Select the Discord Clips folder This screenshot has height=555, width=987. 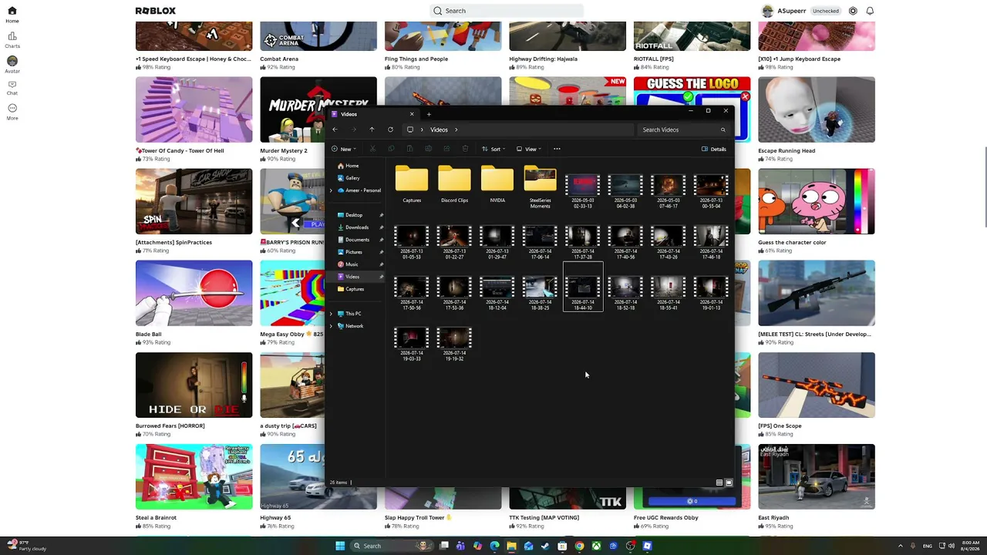pos(454,185)
